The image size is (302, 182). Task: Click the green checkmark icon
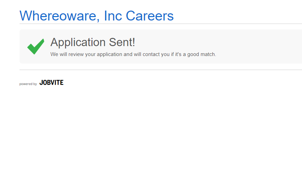click(36, 46)
